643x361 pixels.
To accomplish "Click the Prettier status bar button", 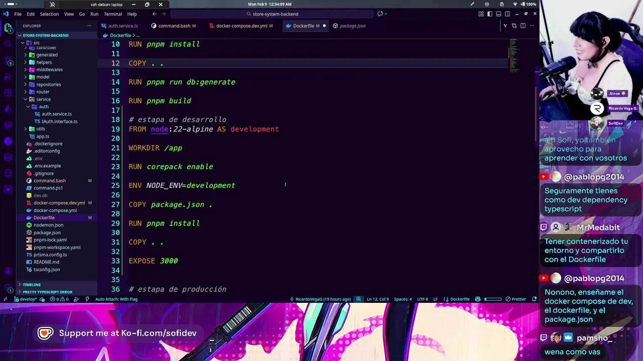I will pyautogui.click(x=516, y=299).
